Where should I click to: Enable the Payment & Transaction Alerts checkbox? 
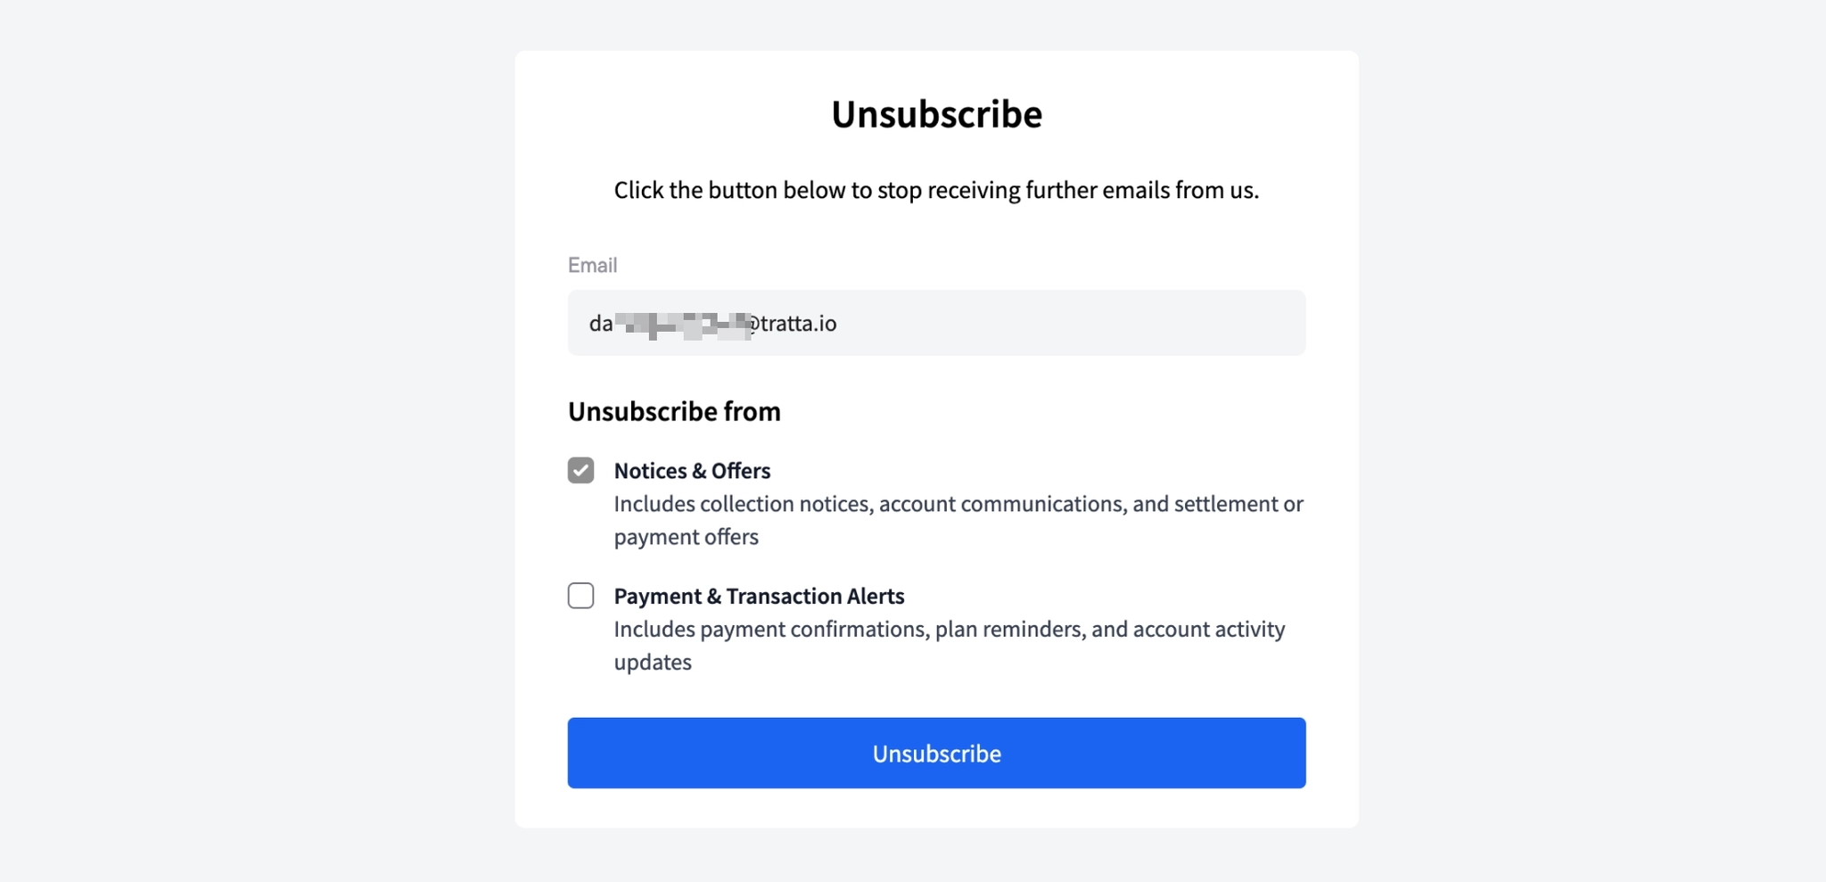coord(580,596)
